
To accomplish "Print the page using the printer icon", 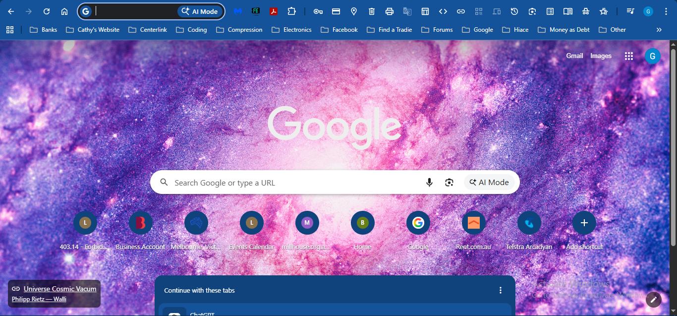I will tap(390, 11).
